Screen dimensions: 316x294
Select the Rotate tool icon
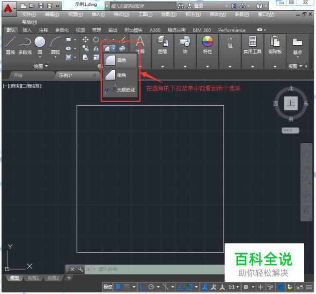coord(96,39)
